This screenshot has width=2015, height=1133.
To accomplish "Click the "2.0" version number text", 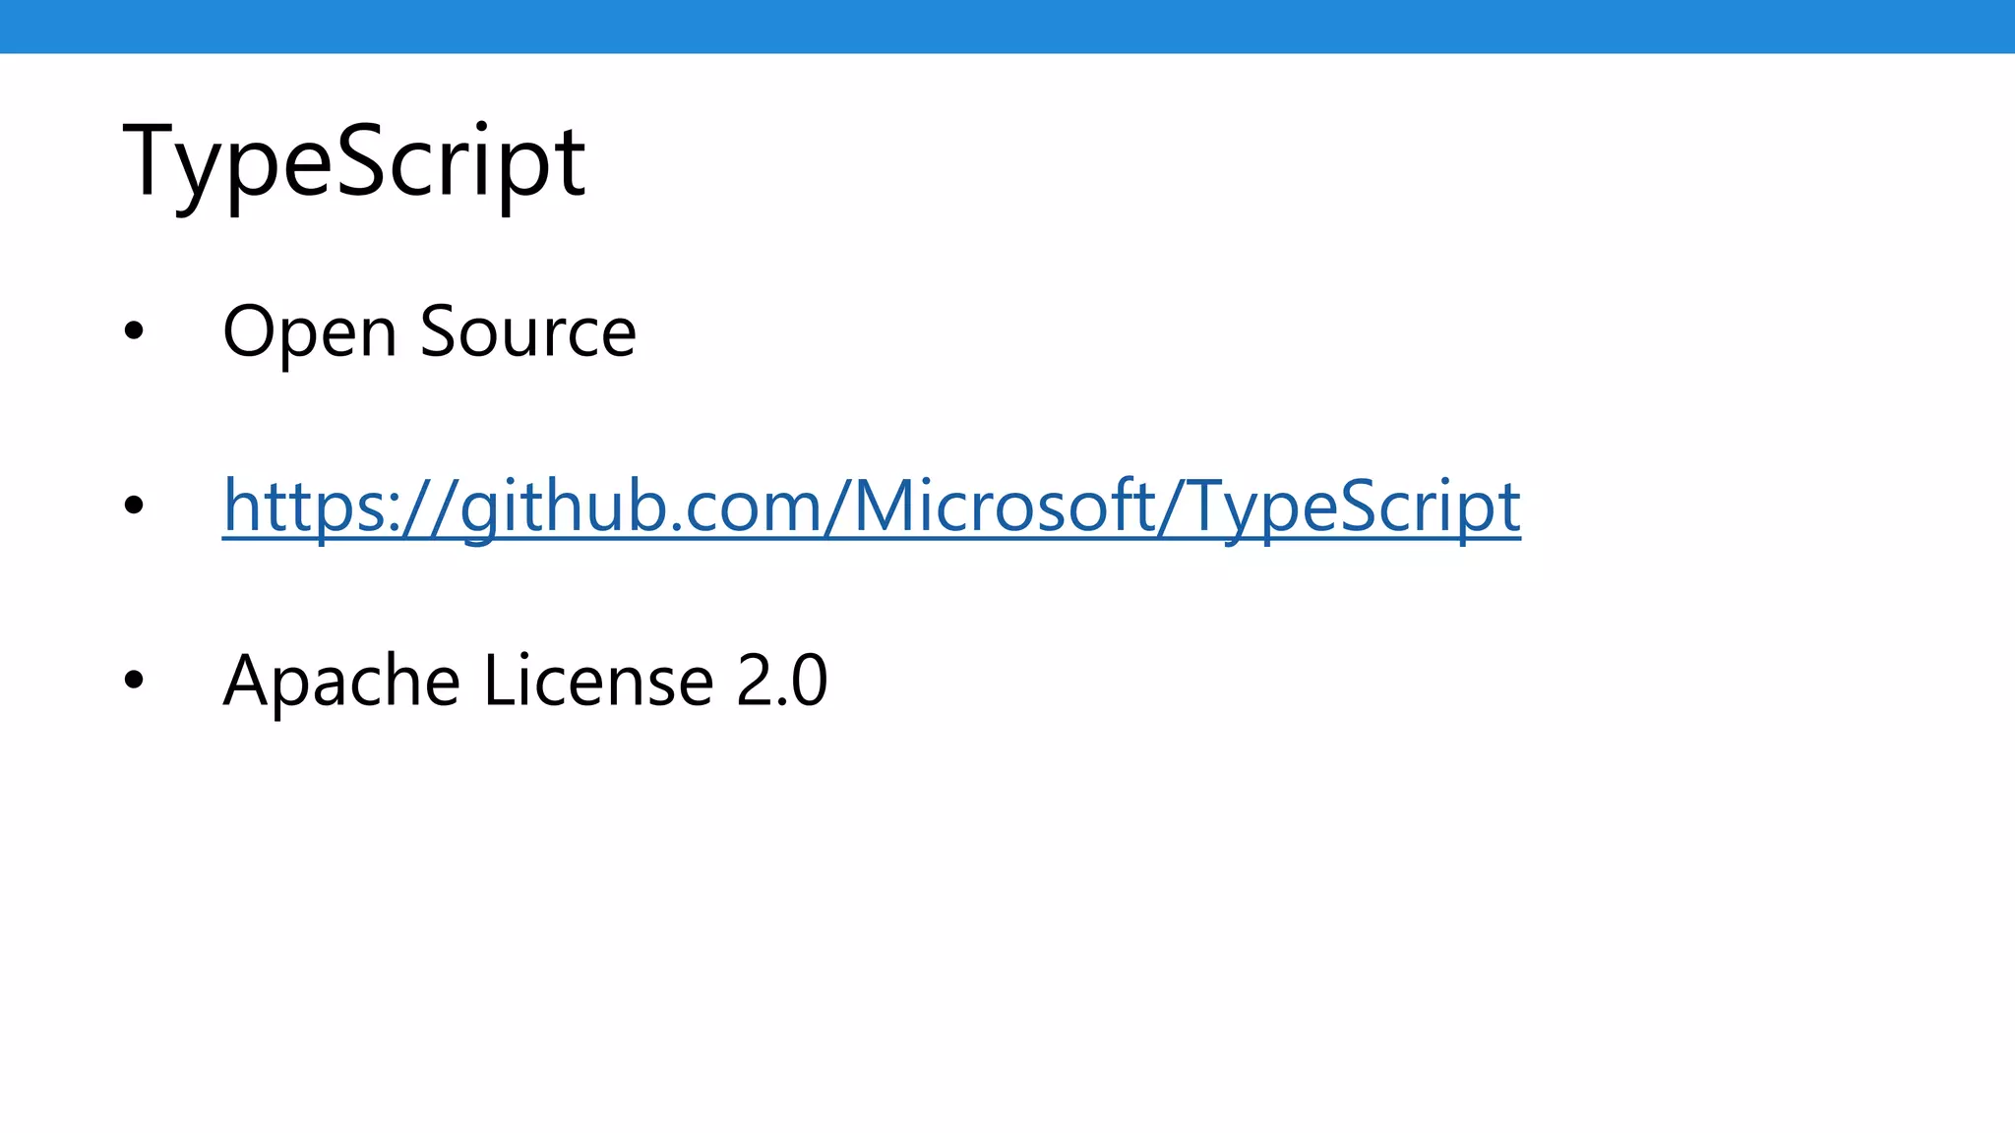I will click(782, 680).
